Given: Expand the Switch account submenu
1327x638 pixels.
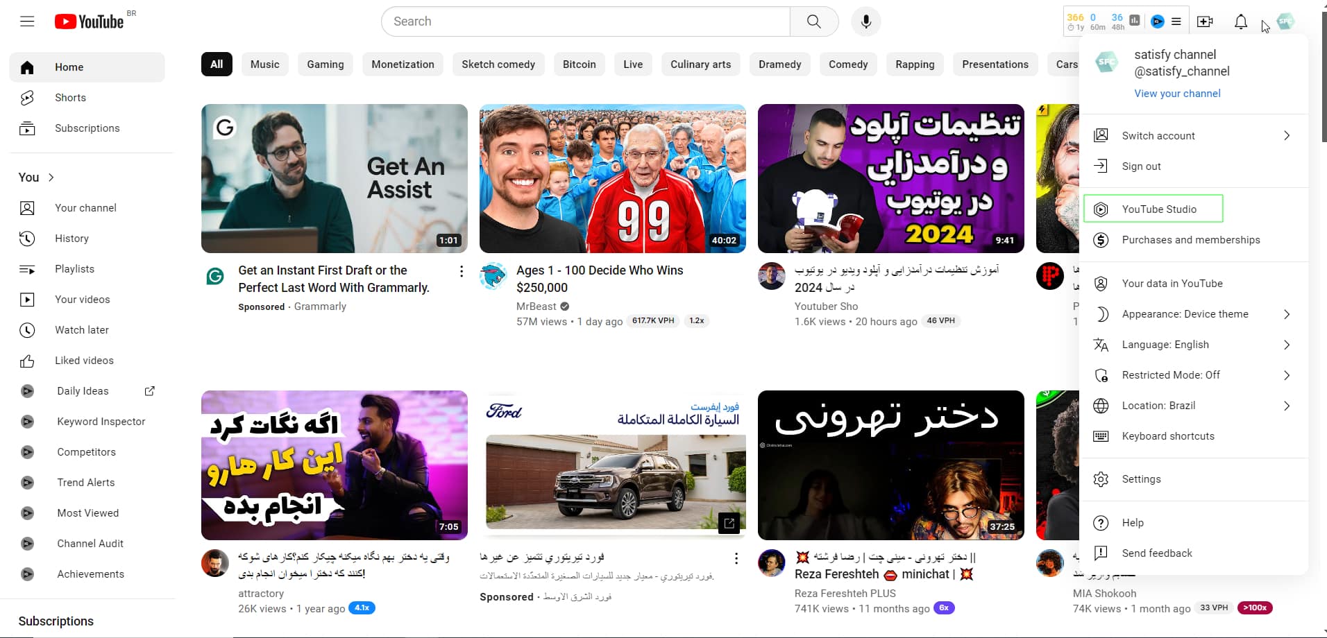Looking at the screenshot, I should point(1192,136).
